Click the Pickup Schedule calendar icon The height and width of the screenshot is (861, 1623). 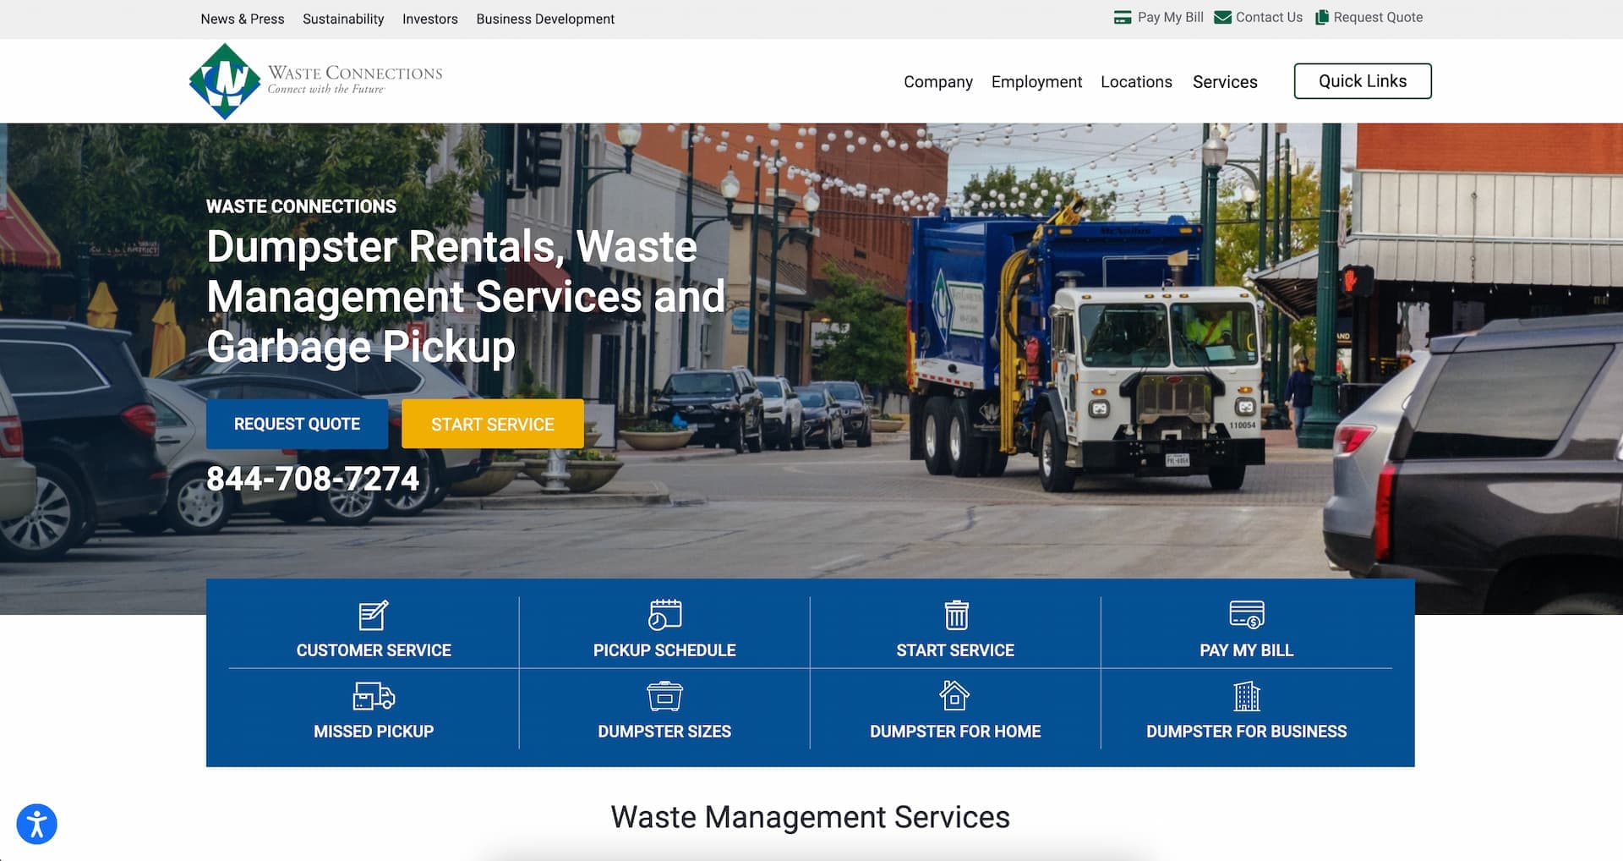(664, 615)
